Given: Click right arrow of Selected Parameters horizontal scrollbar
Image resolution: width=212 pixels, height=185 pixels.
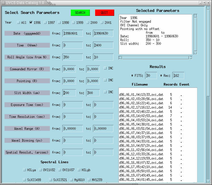Looking at the screenshot, I should click(190, 58).
